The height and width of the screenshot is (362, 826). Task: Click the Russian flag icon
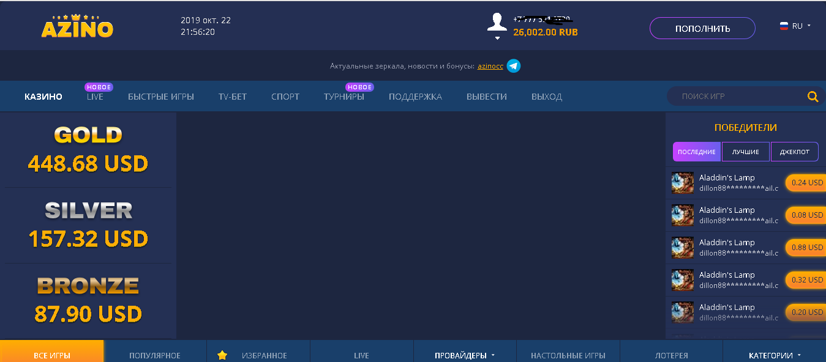784,26
